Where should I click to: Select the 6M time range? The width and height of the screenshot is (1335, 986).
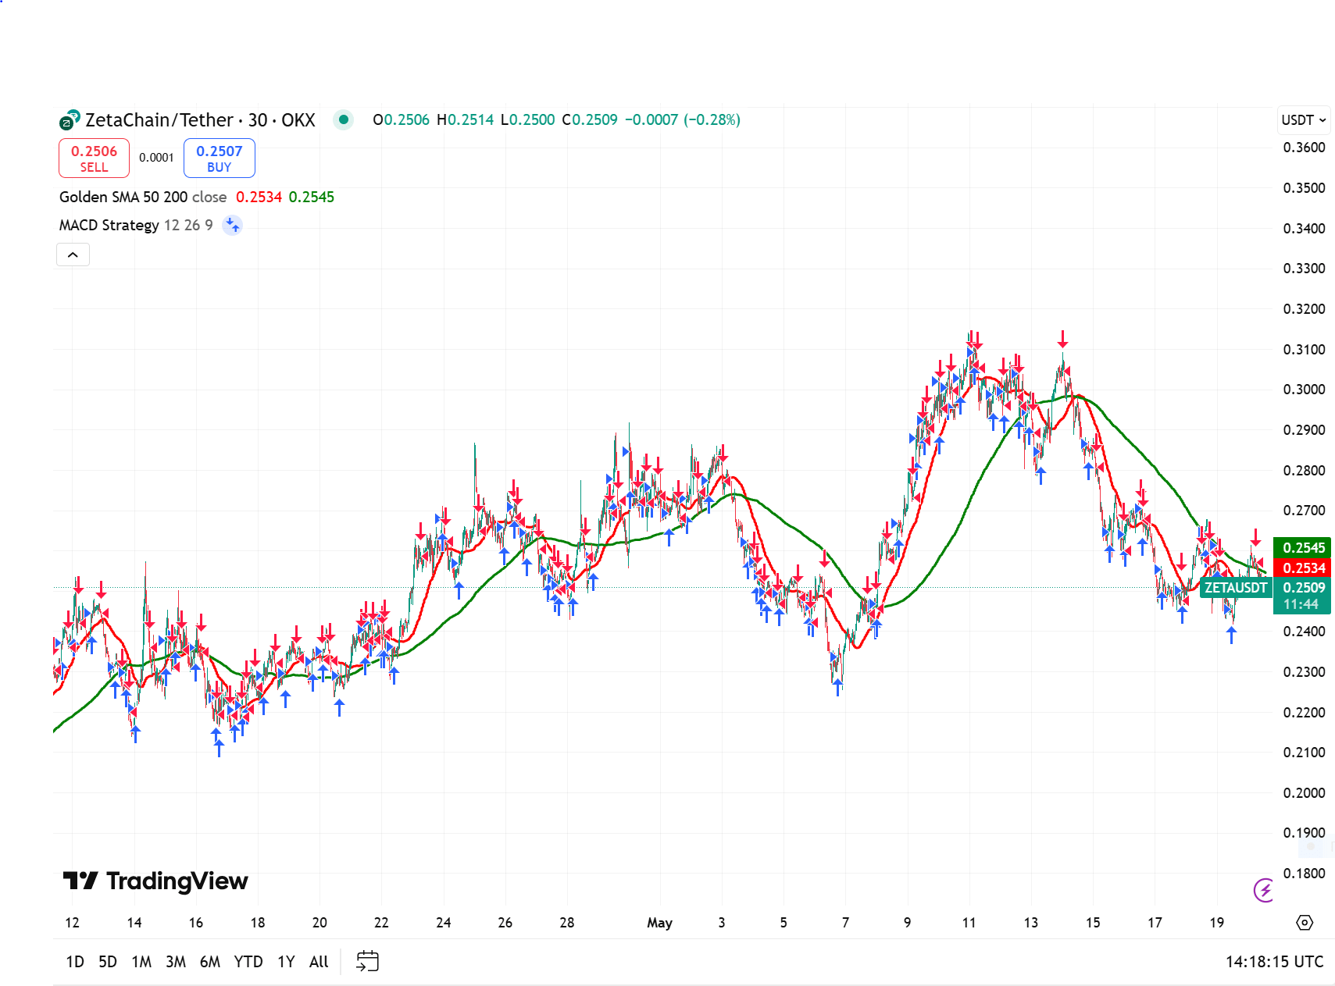210,962
